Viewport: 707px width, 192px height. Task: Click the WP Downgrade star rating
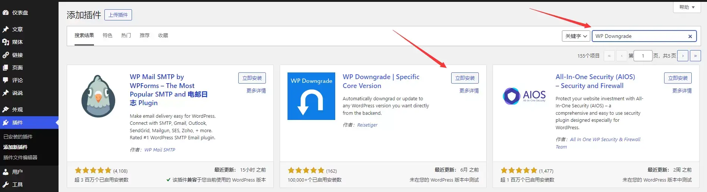coord(306,170)
